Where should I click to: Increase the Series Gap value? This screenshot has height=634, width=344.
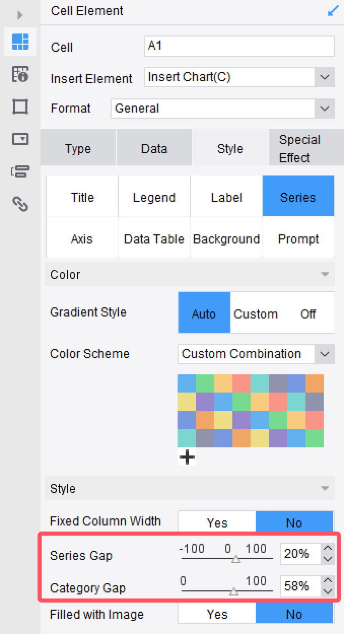pyautogui.click(x=328, y=549)
